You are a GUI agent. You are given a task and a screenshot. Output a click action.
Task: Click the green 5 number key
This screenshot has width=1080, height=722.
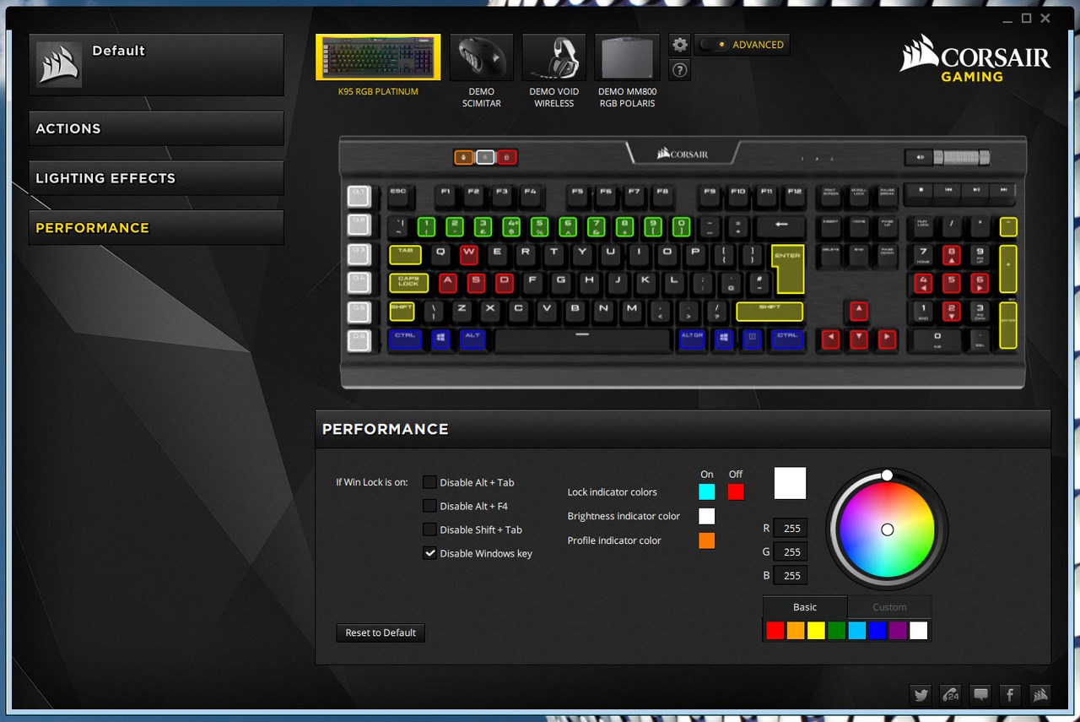pyautogui.click(x=539, y=226)
